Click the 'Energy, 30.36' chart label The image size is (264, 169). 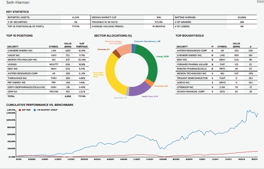[x=163, y=56]
